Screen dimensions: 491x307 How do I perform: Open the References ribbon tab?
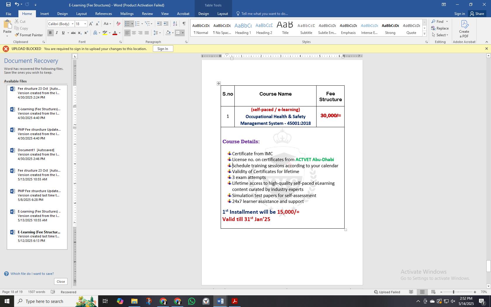[103, 14]
